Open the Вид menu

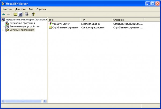pos(31,9)
